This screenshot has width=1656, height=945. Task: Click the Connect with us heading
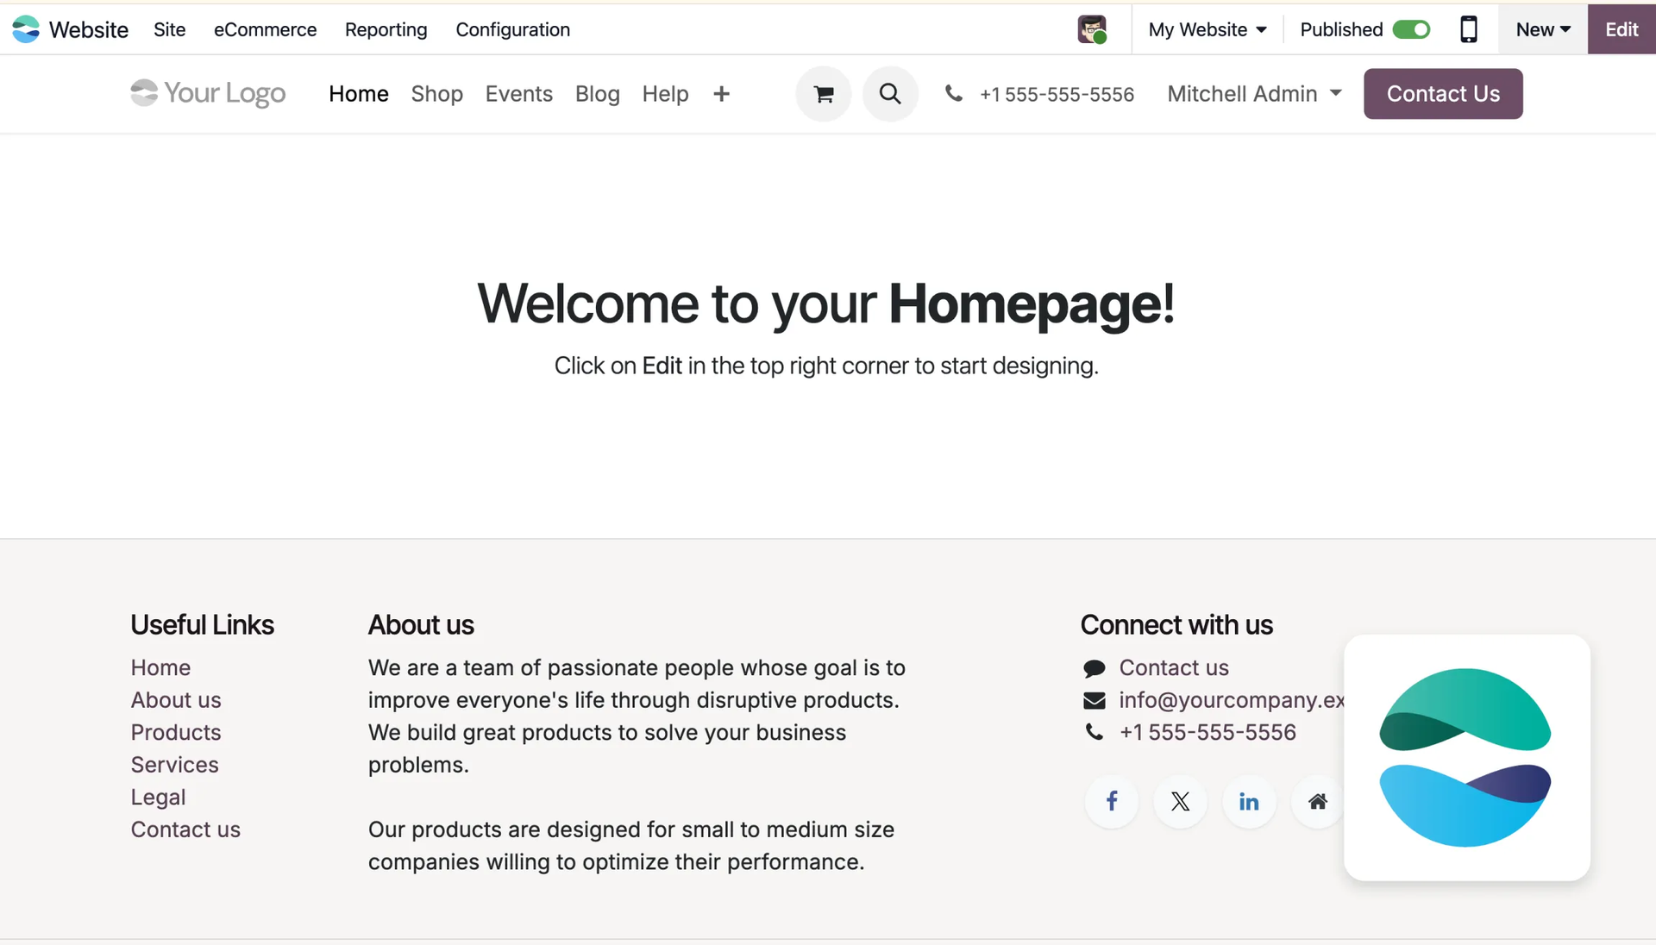tap(1176, 625)
